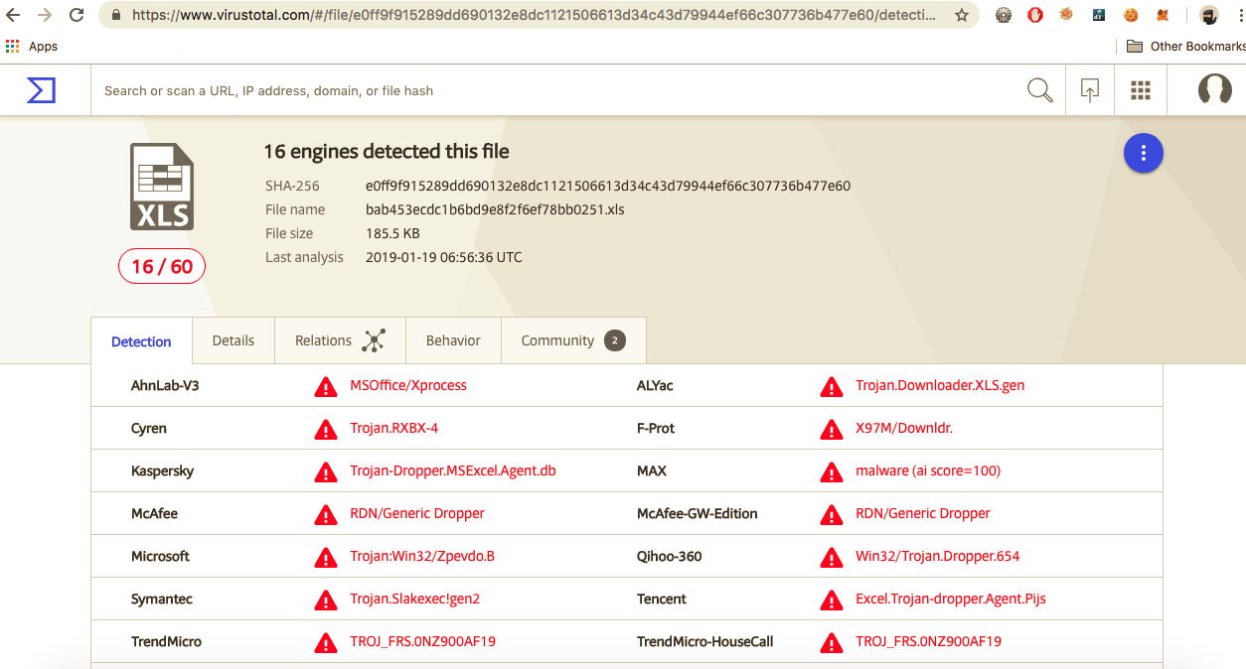Click Trojan-Dropper.MSExcel.Agent.db result
The image size is (1246, 669).
453,470
